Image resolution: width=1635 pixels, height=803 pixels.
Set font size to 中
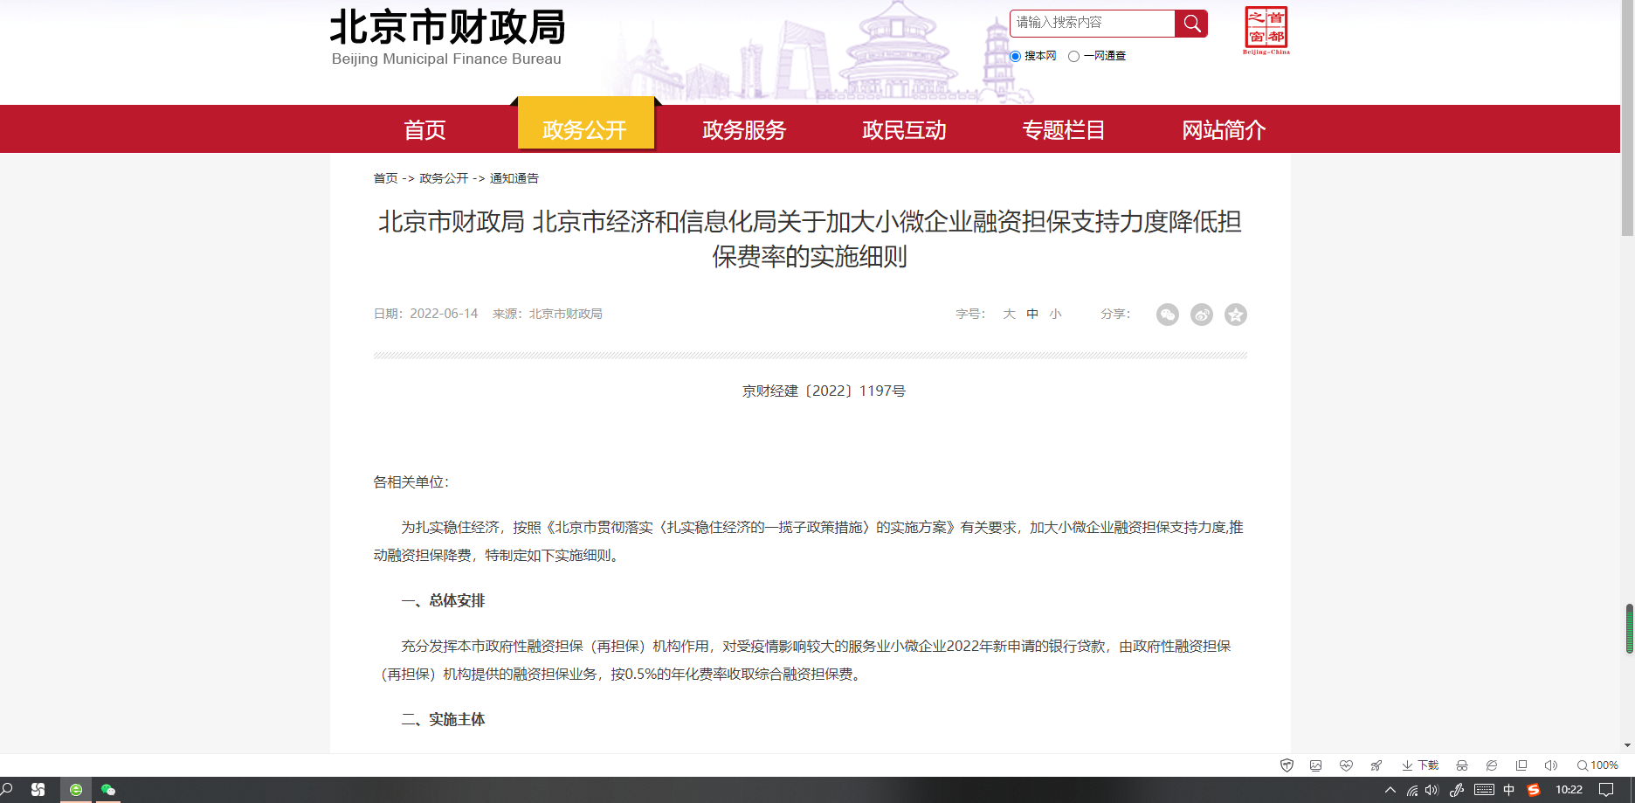tap(1032, 314)
